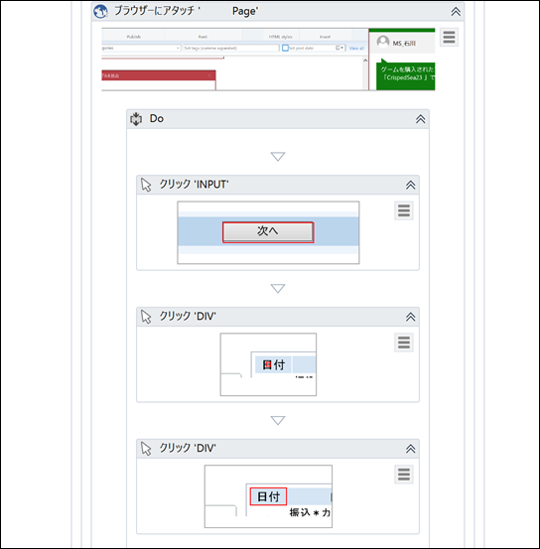The width and height of the screenshot is (540, 549).
Task: Click the globe icon of the browser attach activity
Action: [101, 12]
